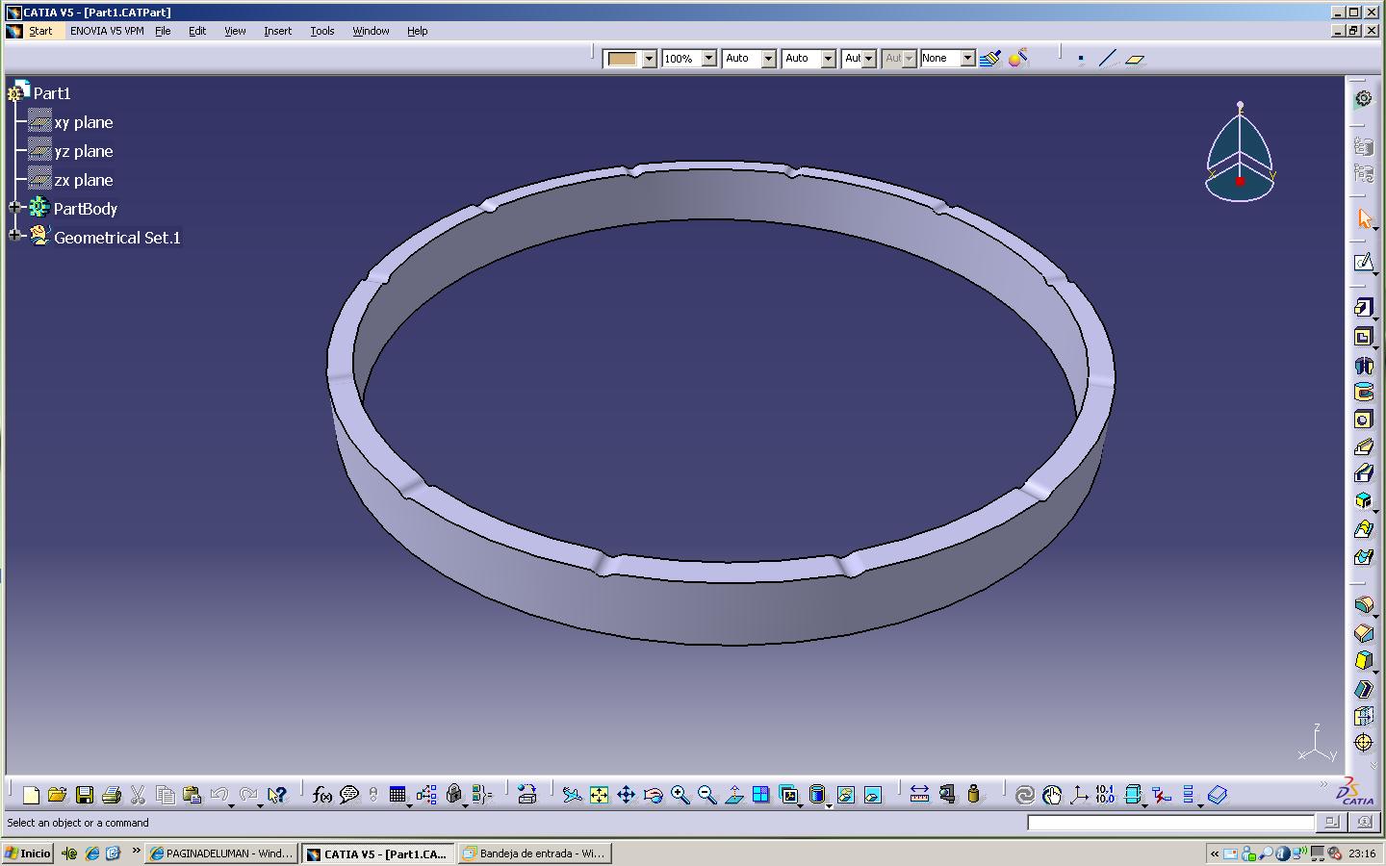Open the Tools menu
Screen dimensions: 1386x866
coord(322,31)
